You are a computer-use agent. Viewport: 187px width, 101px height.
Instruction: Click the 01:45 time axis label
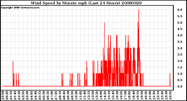(15, 95)
